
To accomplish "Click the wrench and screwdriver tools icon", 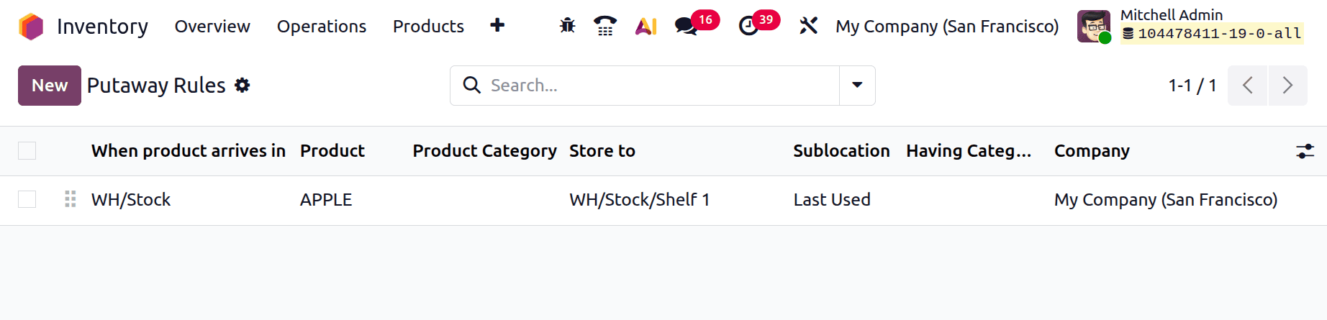I will point(808,27).
